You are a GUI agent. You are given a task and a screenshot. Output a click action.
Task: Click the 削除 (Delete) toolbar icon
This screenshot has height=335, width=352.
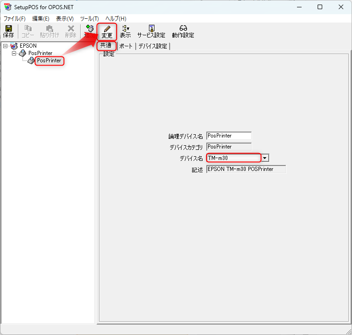(71, 31)
